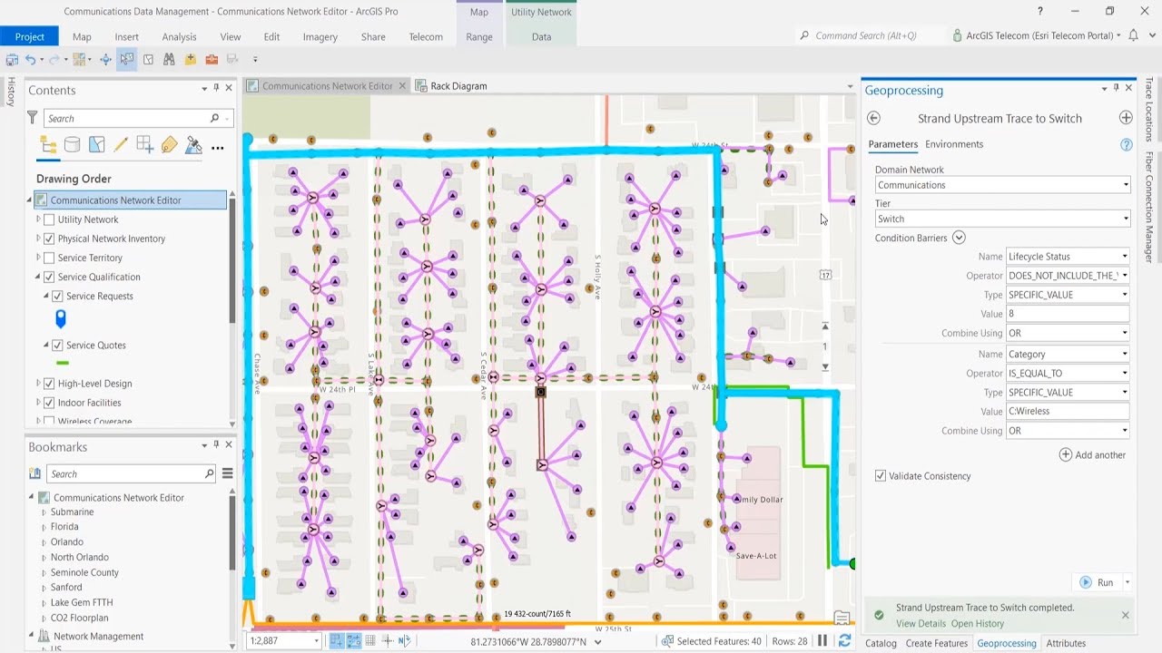The image size is (1162, 653).
Task: Open Geoprocessing tool help question mark
Action: [1127, 144]
